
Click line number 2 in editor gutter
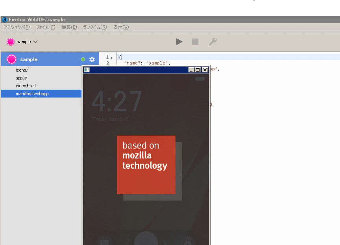pos(107,63)
